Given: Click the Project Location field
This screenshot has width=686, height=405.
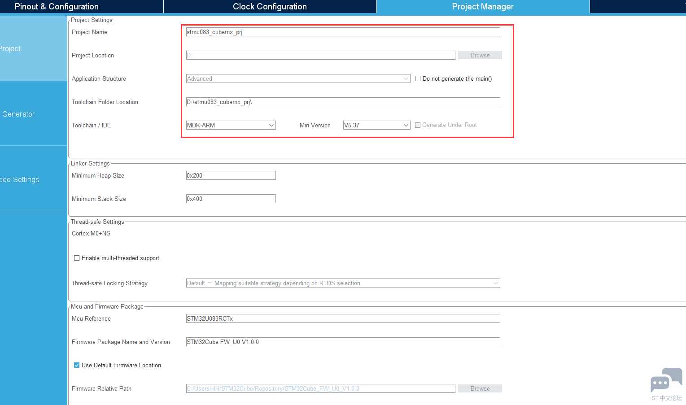Looking at the screenshot, I should (x=320, y=55).
